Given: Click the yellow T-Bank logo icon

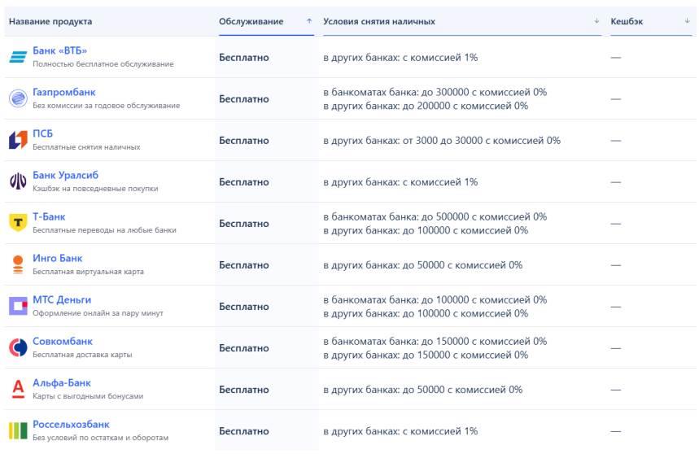Looking at the screenshot, I should [18, 223].
